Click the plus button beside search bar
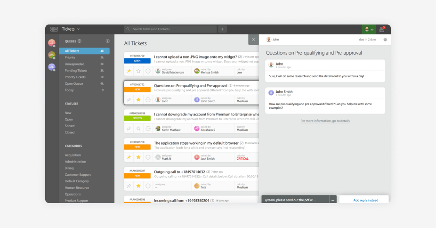The height and width of the screenshot is (228, 436). 222,29
